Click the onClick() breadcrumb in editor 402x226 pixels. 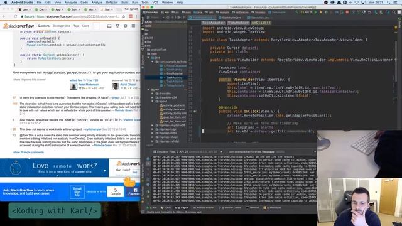pyautogui.click(x=261, y=23)
